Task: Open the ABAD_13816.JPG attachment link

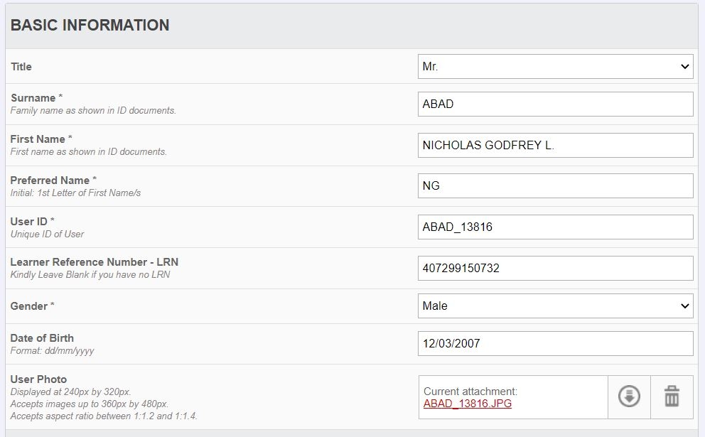Action: click(x=467, y=404)
